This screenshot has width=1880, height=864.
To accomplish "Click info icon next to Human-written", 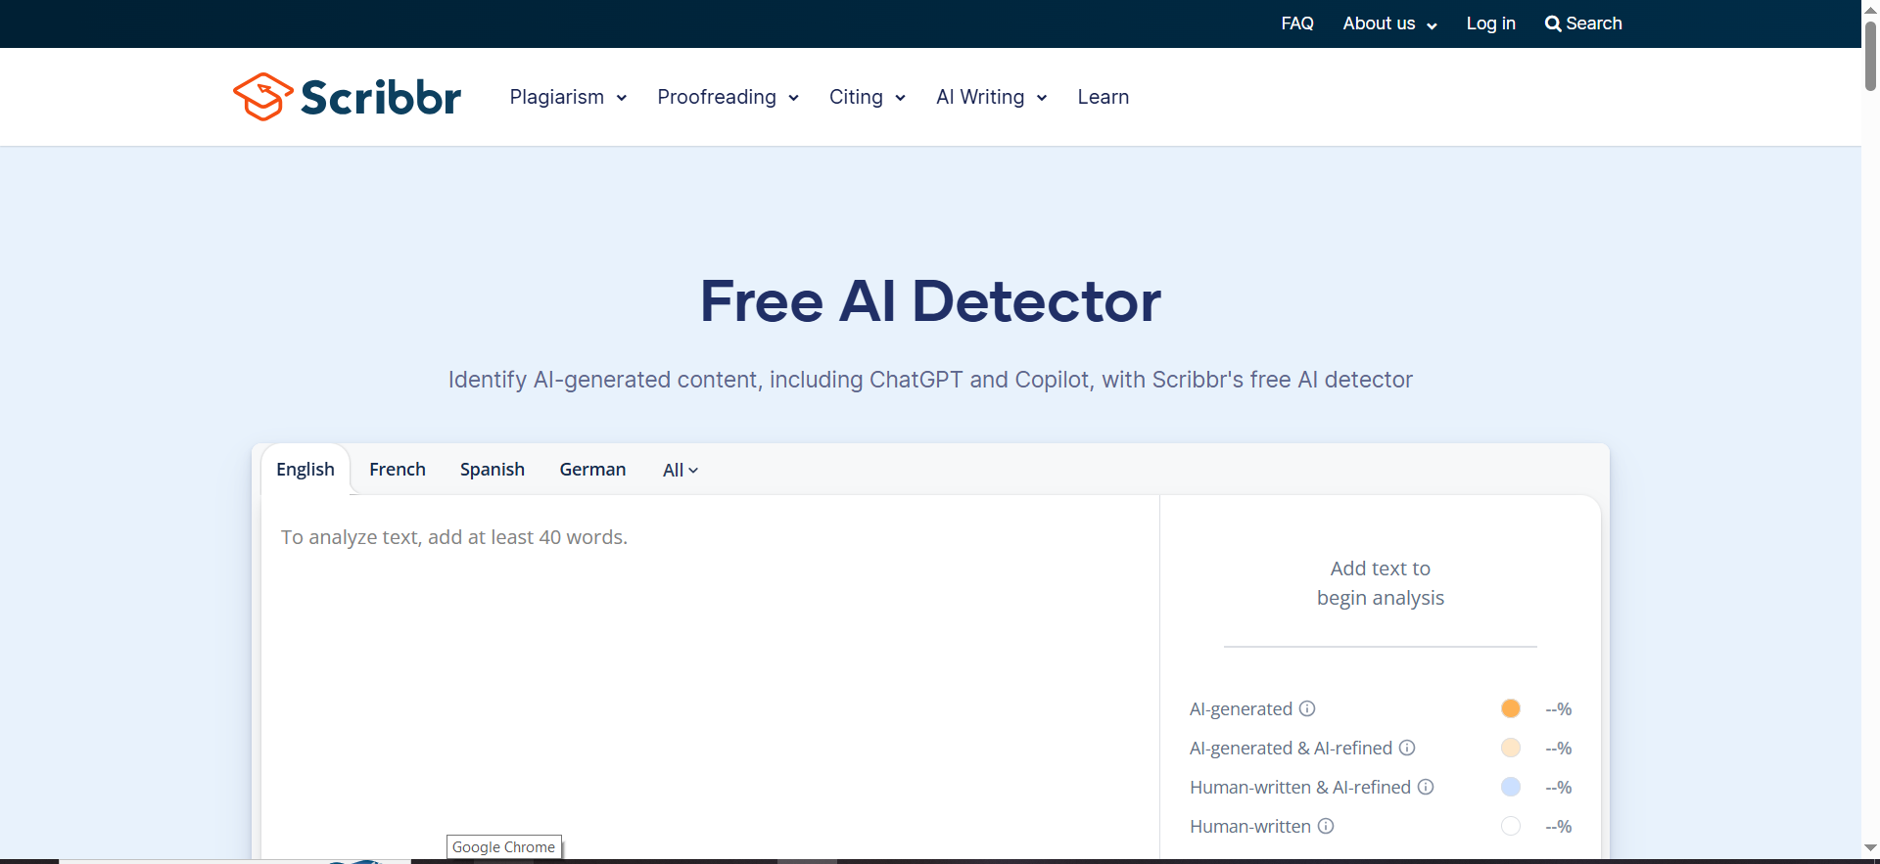I will point(1326,826).
